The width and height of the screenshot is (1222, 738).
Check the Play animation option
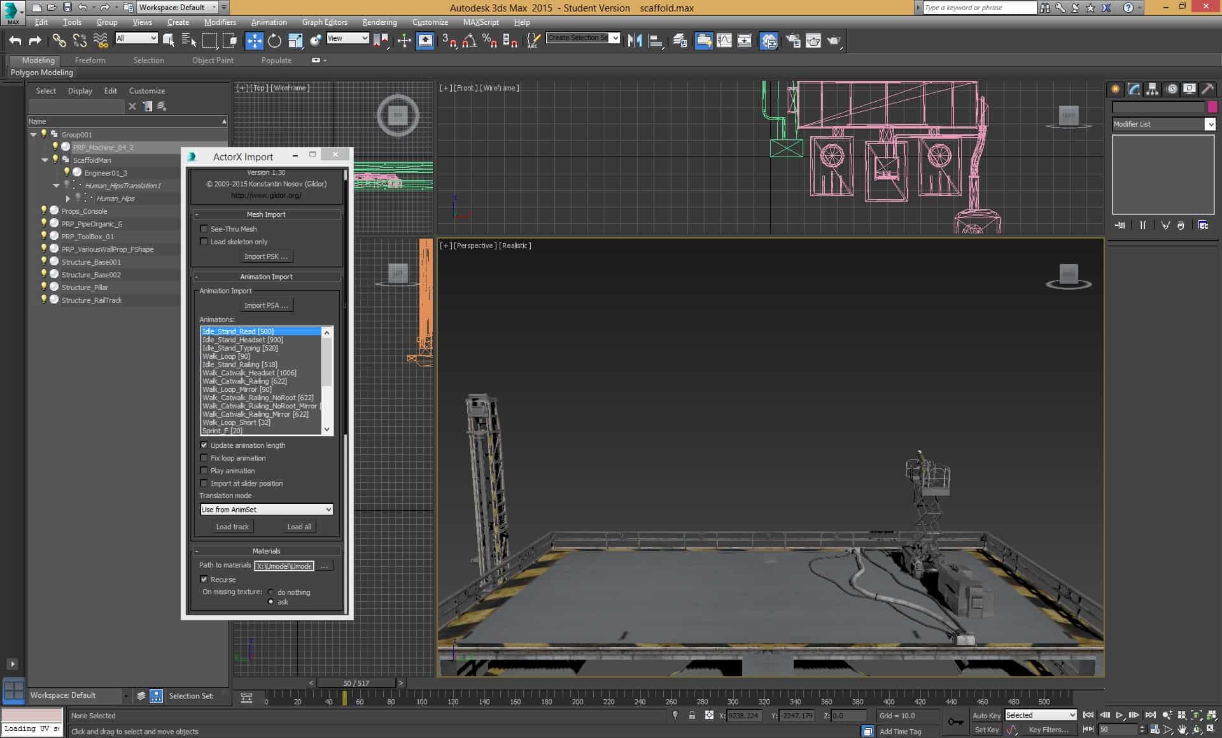(x=204, y=471)
